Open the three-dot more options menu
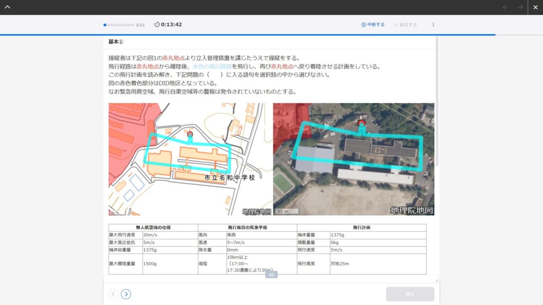The width and height of the screenshot is (543, 305). (433, 24)
